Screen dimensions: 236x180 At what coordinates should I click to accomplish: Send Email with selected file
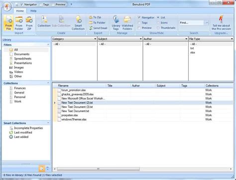98,28
